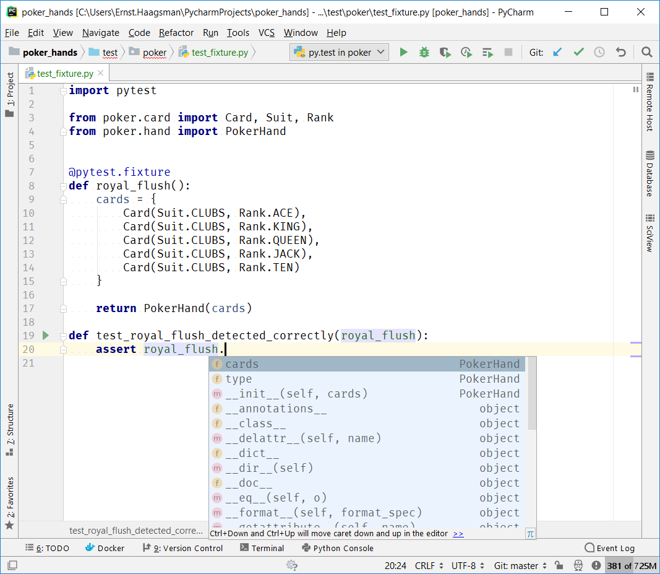This screenshot has height=574, width=660.
Task: Click the poker folder breadcrumb
Action: (x=148, y=52)
